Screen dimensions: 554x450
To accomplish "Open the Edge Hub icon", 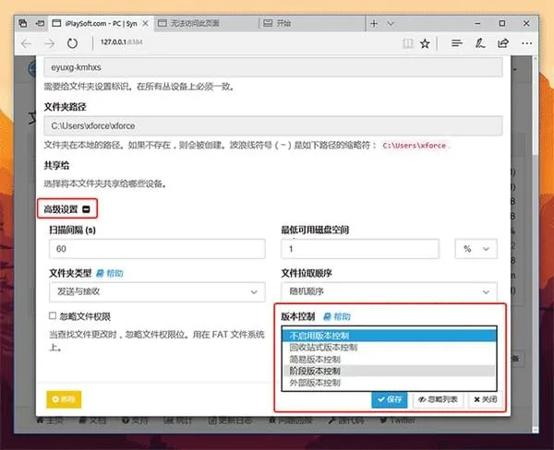I will tap(456, 42).
